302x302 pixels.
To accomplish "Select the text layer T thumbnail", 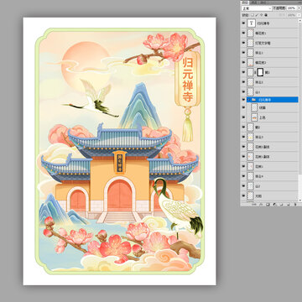I will point(251,23).
